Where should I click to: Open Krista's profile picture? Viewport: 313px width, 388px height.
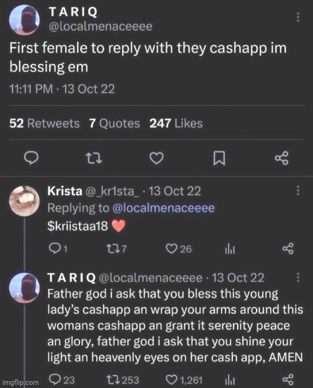pos(24,201)
